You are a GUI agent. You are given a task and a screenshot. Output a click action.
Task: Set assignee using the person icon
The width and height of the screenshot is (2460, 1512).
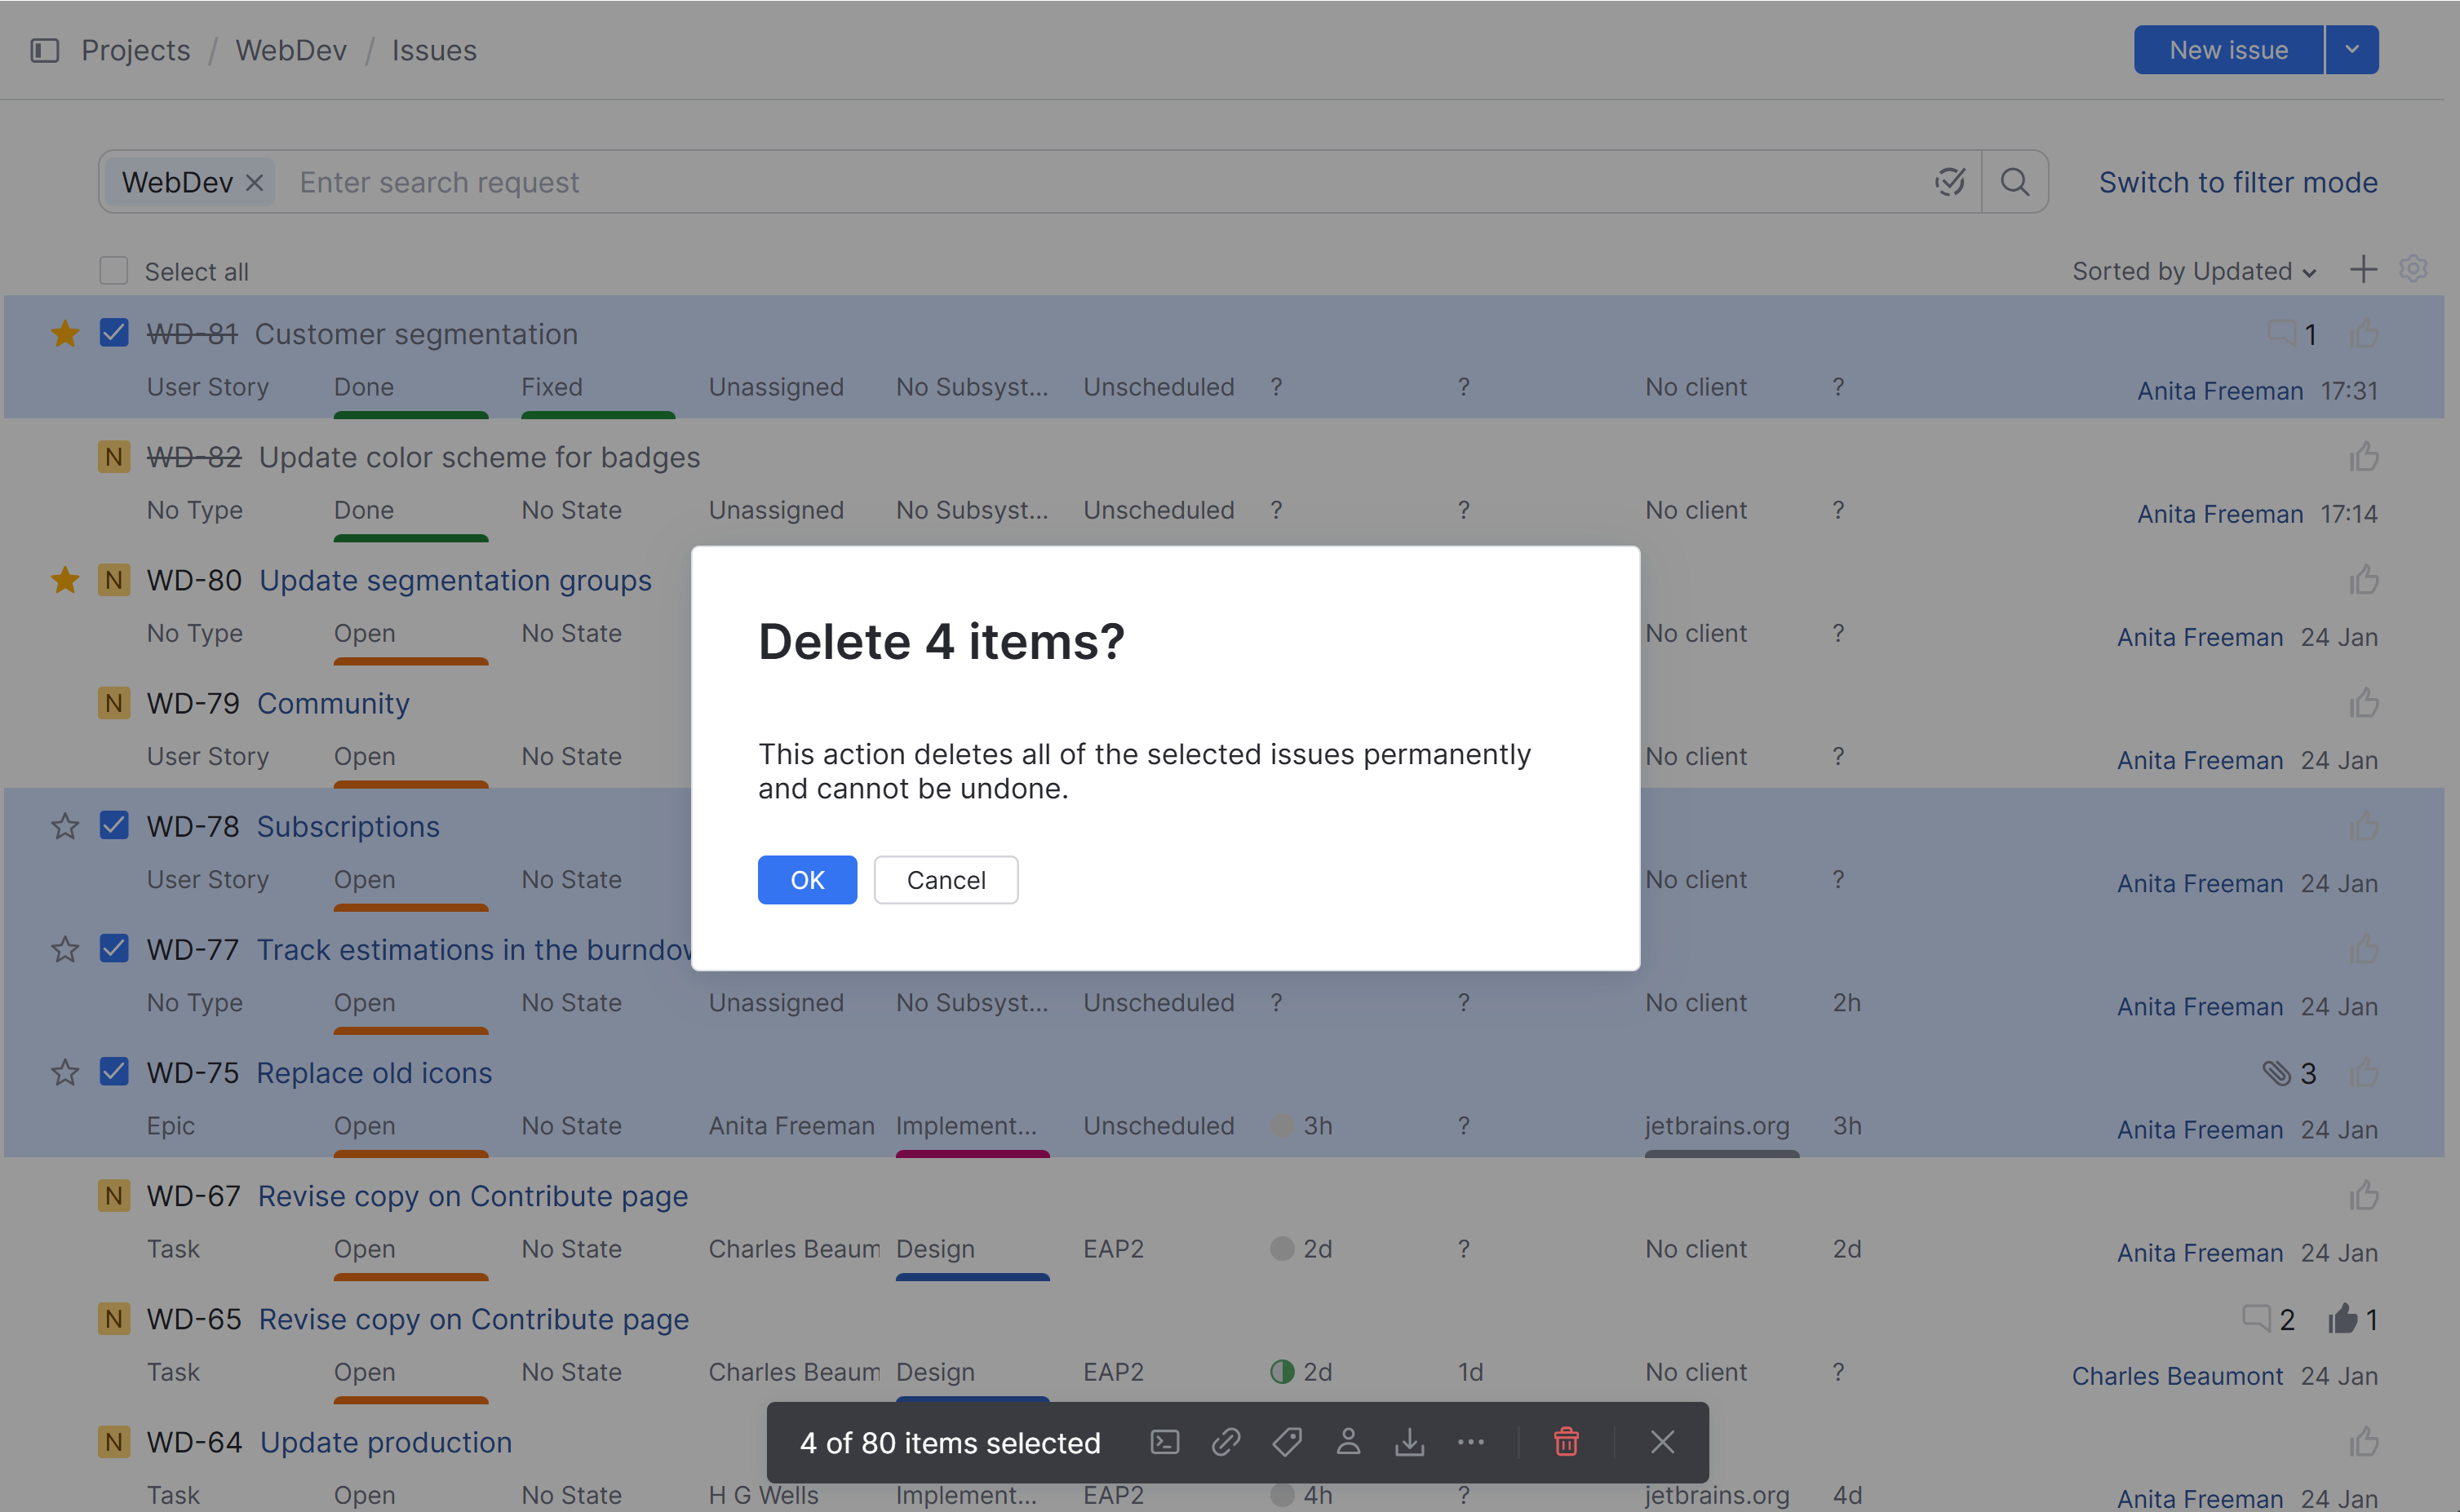click(x=1350, y=1442)
